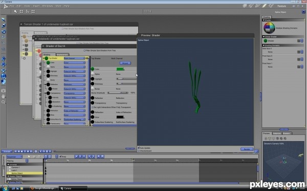This screenshot has width=307, height=191.
Task: Collapse the Transparency tree node
Action: click(45, 93)
